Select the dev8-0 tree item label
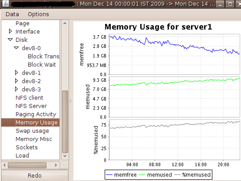 pos(31,48)
